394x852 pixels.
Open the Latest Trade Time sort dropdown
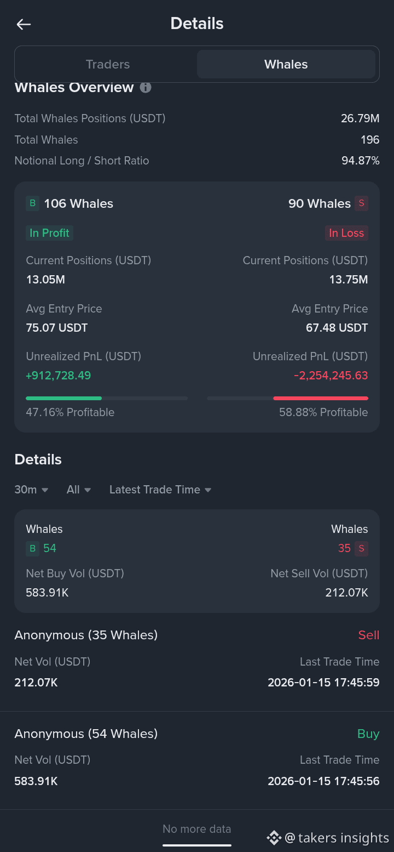pyautogui.click(x=160, y=490)
